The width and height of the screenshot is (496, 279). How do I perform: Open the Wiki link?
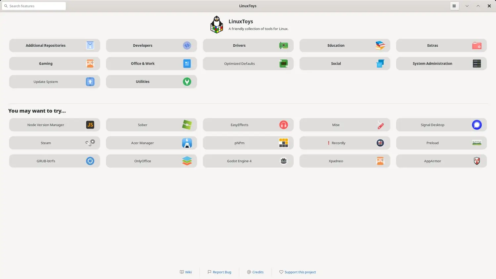(186, 272)
